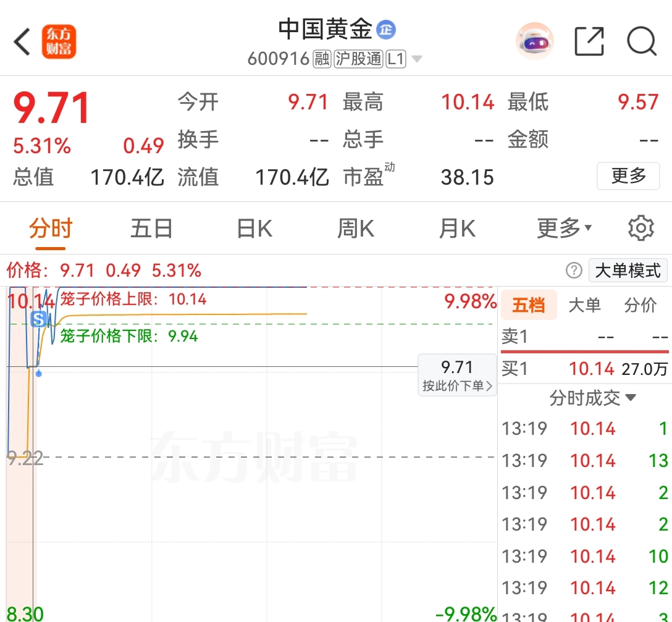Tap the blue S marker on chart
The image size is (672, 622).
pos(38,319)
